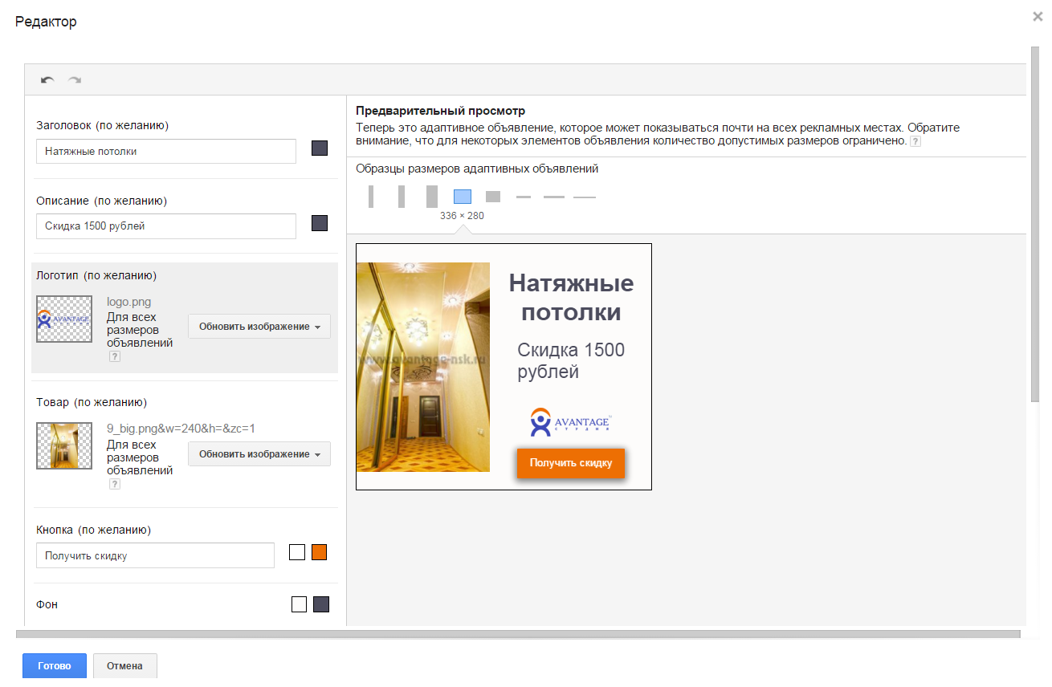Viewport: 1052px width, 687px height.
Task: Expand Обновить изображение dropdown for the product image
Action: coord(259,453)
